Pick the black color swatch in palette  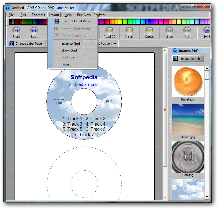point(10,21)
